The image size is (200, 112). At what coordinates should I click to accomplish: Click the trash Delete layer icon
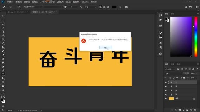pyautogui.click(x=195, y=110)
